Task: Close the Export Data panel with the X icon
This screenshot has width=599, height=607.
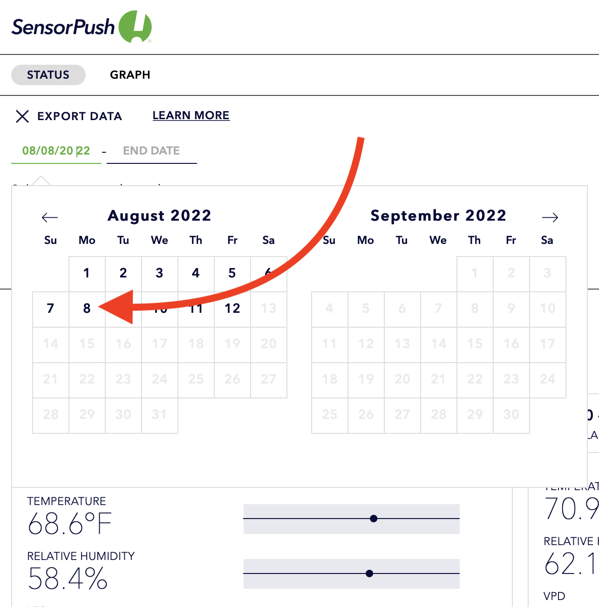Action: pos(22,116)
